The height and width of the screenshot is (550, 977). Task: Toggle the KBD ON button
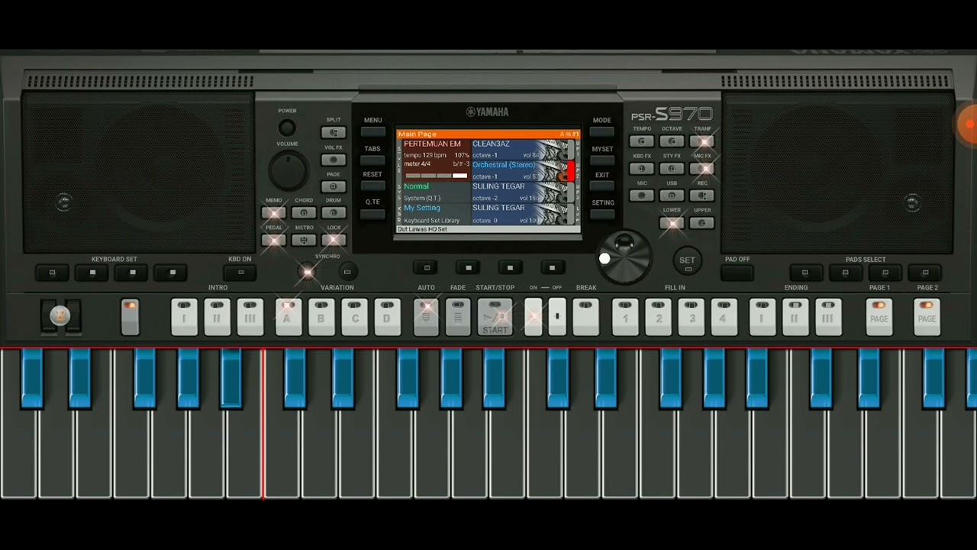click(240, 272)
